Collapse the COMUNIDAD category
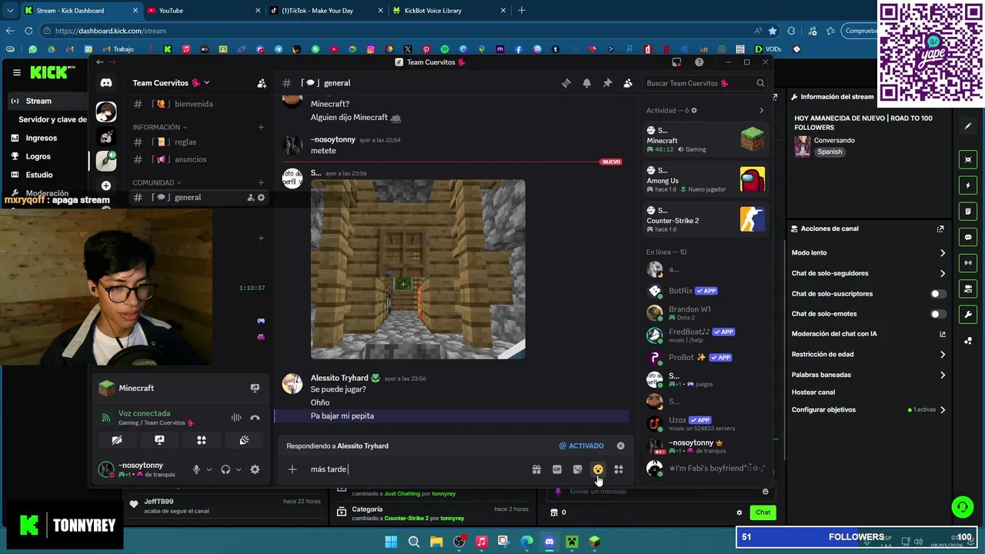The width and height of the screenshot is (985, 554). (x=156, y=183)
